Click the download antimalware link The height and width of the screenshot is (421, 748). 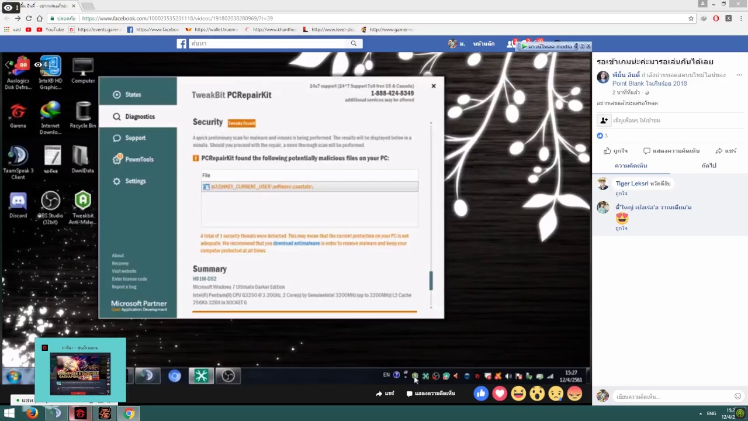pos(296,243)
